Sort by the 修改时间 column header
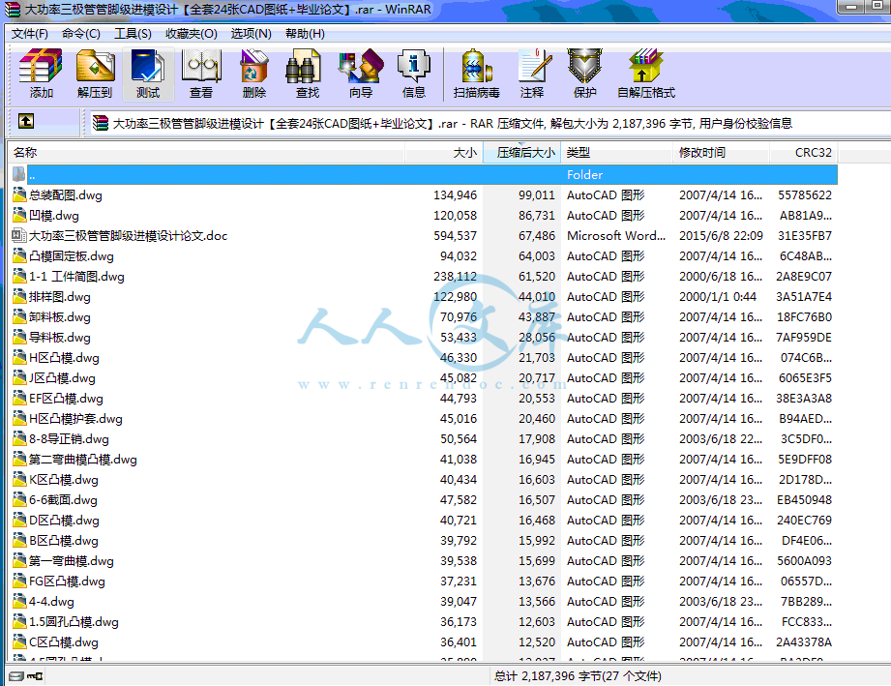 tap(721, 152)
